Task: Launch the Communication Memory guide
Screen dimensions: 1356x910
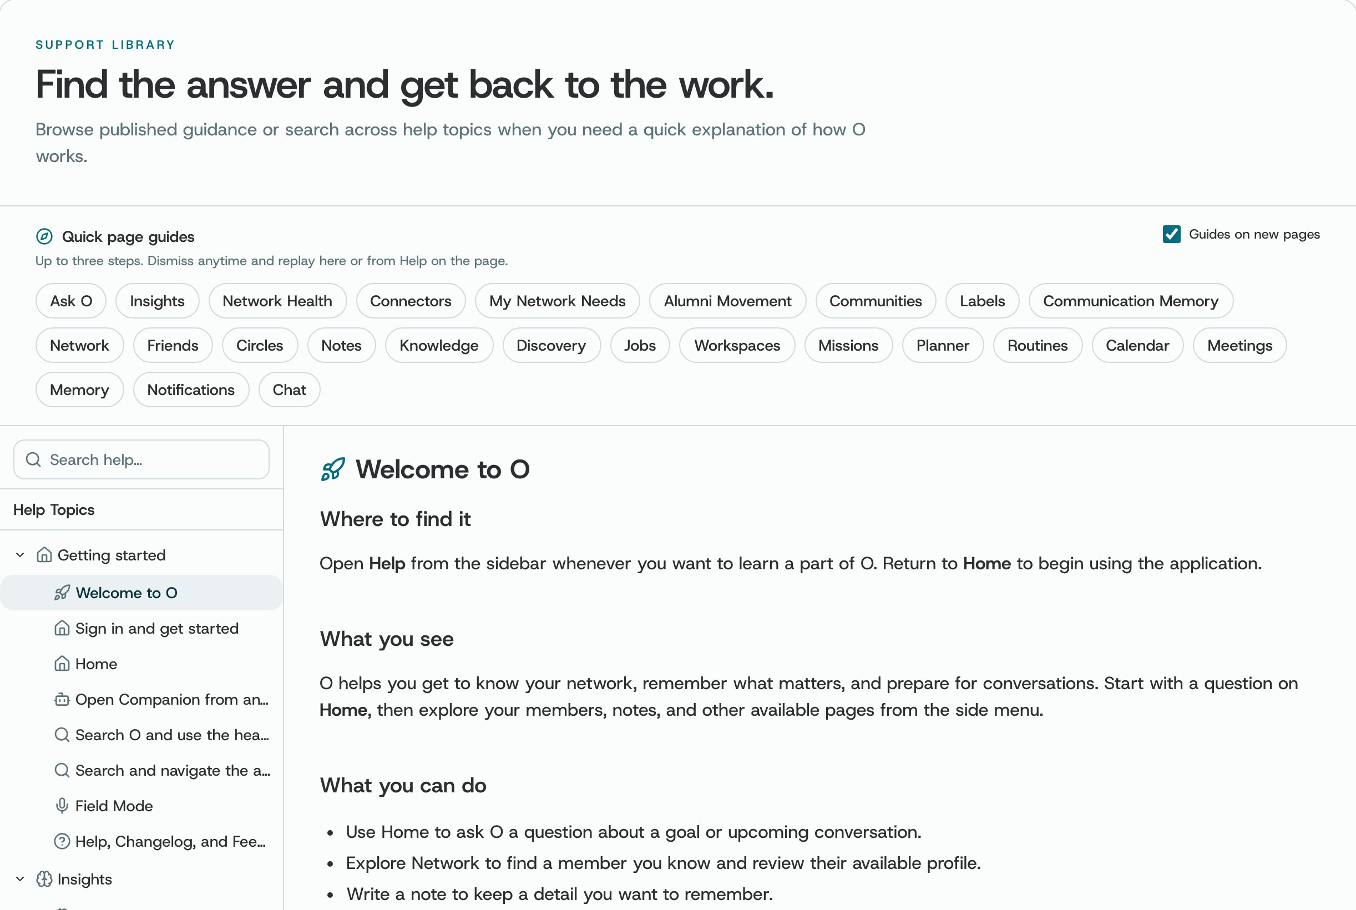Action: pyautogui.click(x=1131, y=301)
